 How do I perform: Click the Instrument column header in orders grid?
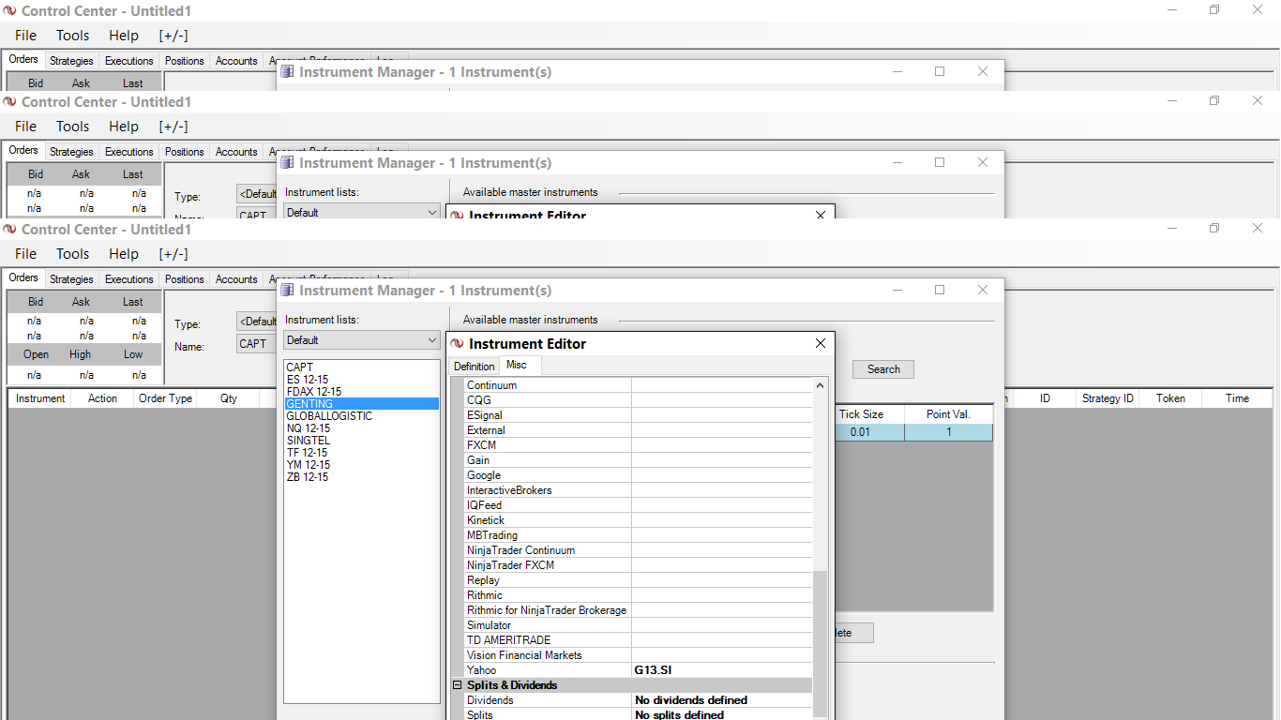pos(40,398)
